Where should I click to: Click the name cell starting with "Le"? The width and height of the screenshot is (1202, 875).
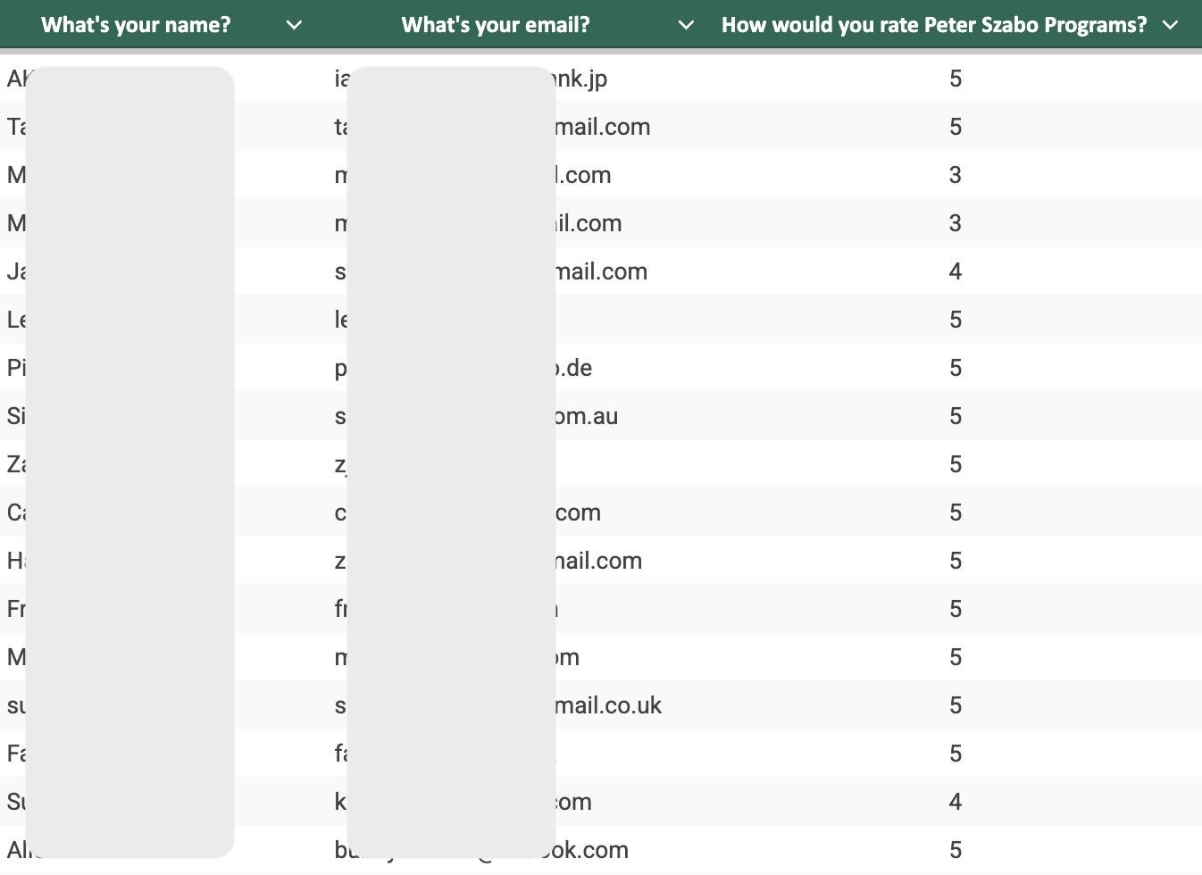click(x=16, y=320)
